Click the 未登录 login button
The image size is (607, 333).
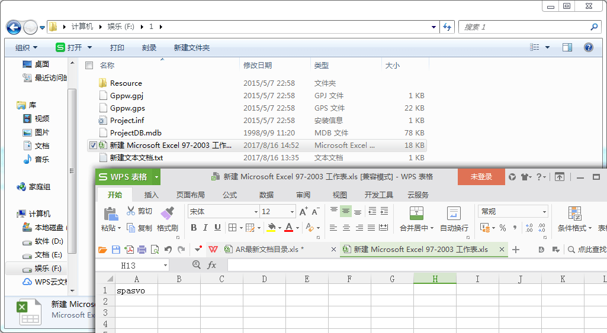tap(481, 176)
